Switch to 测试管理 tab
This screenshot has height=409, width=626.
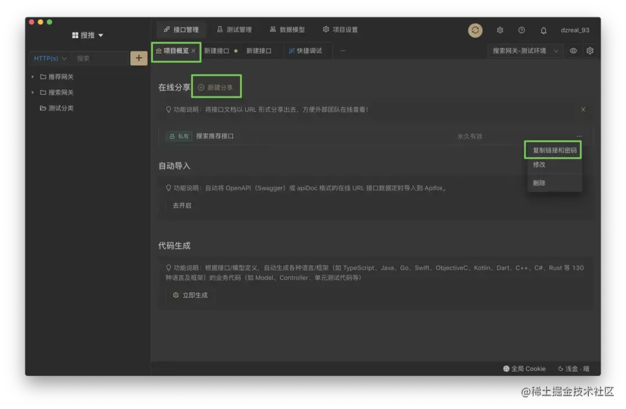pyautogui.click(x=234, y=30)
